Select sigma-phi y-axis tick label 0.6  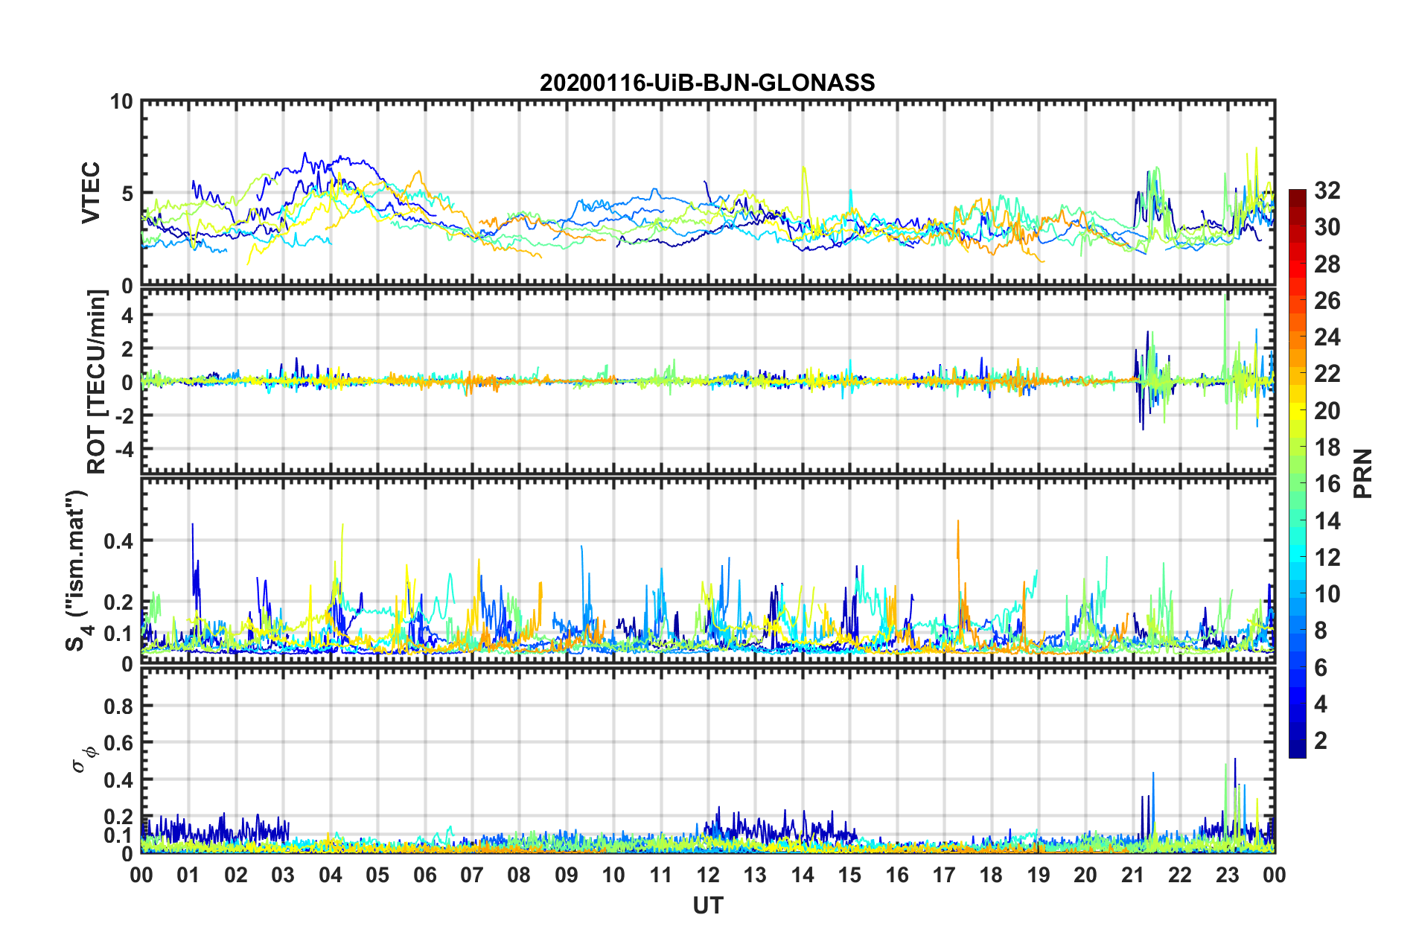(118, 743)
